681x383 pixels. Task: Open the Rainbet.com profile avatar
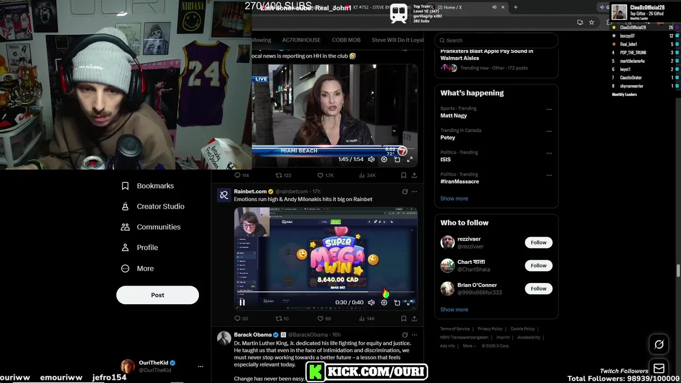224,195
